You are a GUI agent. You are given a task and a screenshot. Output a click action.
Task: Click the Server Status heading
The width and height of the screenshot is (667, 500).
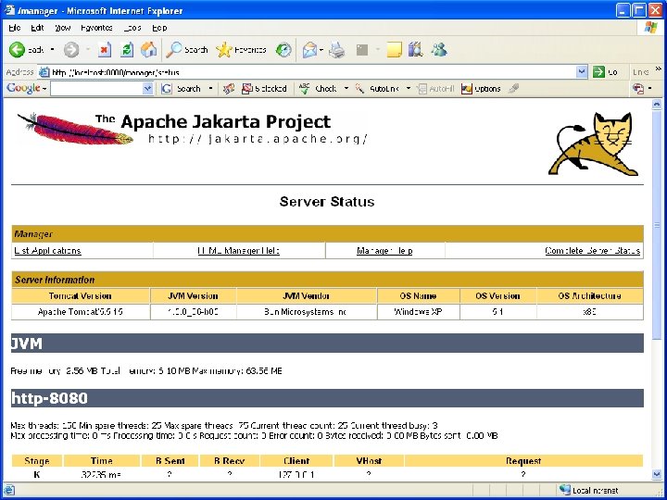(x=327, y=201)
